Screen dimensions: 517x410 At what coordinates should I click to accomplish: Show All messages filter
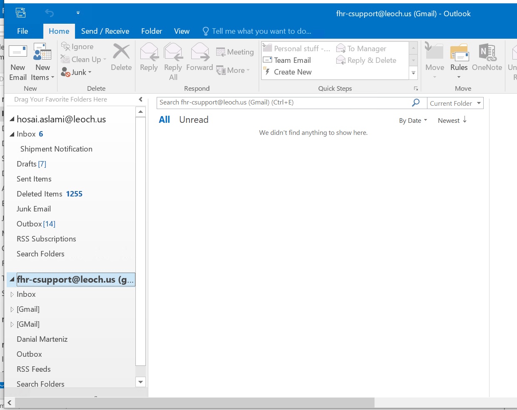[x=165, y=120]
